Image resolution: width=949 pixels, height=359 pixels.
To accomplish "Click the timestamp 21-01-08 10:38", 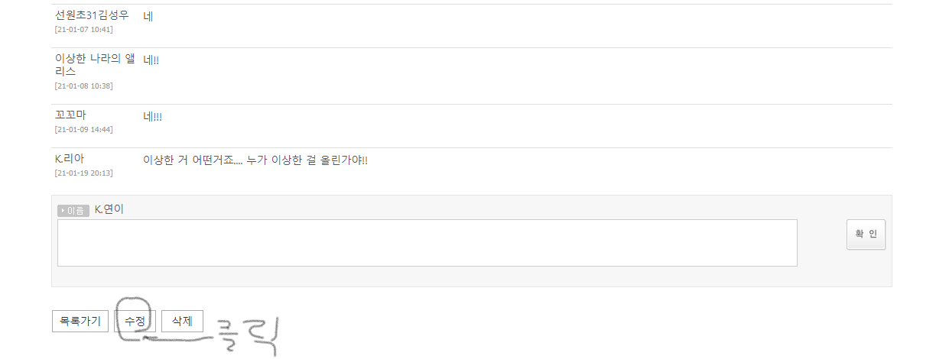I will [84, 86].
